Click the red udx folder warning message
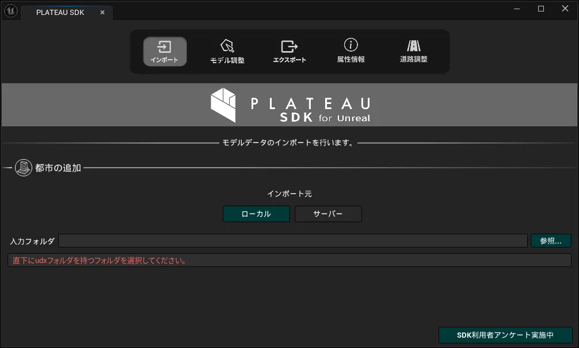The width and height of the screenshot is (579, 348). click(100, 260)
